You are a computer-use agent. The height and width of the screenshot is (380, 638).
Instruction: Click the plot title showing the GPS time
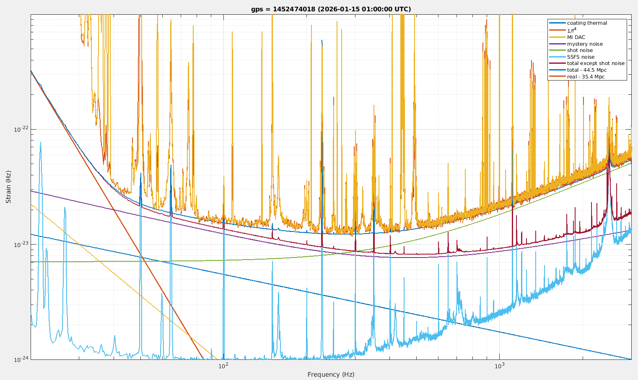tap(331, 9)
